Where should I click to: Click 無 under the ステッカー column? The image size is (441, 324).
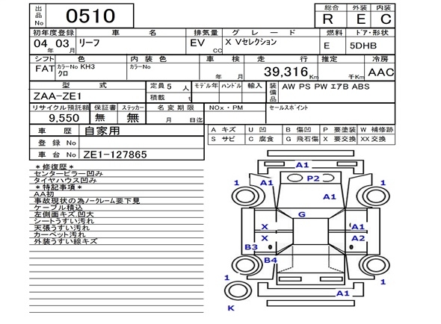coord(132,117)
